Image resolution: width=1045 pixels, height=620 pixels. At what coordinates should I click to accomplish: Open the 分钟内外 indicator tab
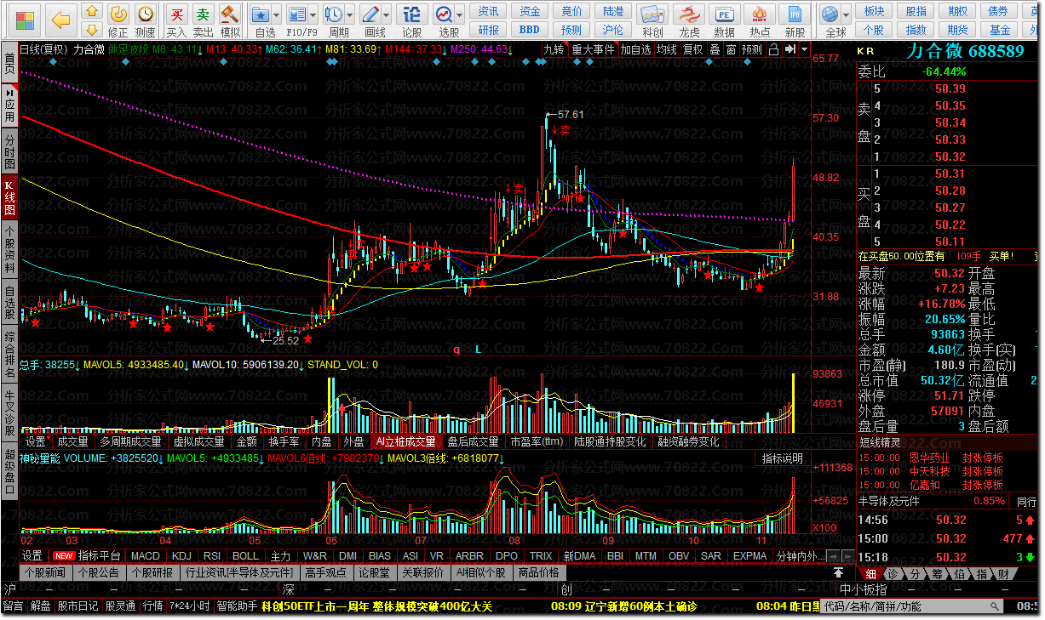(800, 555)
